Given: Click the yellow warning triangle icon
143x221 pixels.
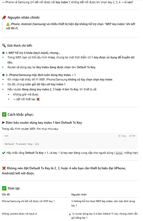Looking at the screenshot, I should [8, 24].
